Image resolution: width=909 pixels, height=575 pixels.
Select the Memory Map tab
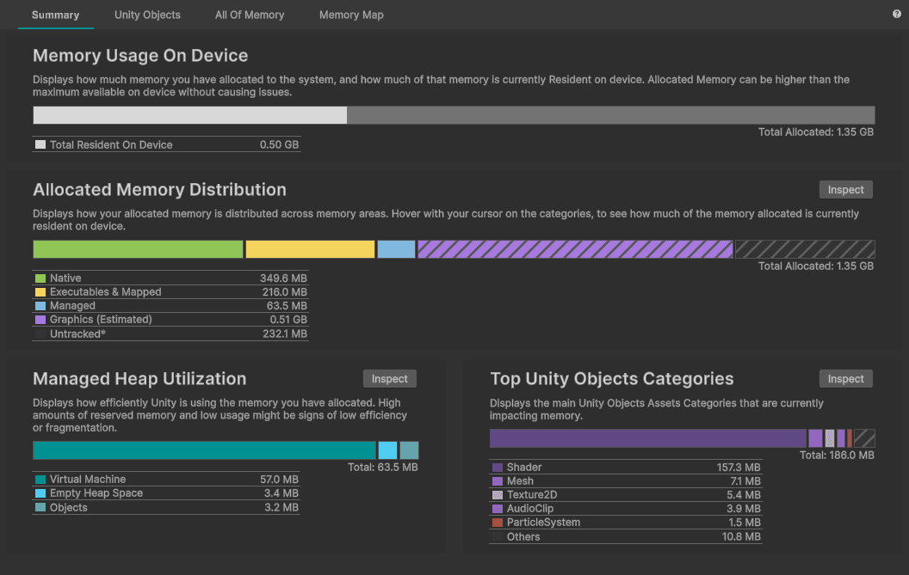click(x=351, y=15)
